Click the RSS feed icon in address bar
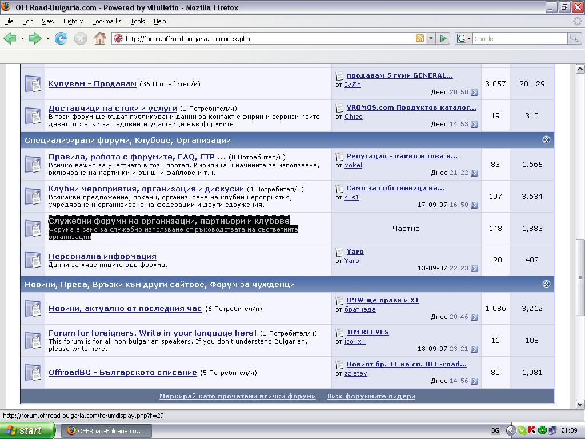The image size is (585, 439). point(420,38)
